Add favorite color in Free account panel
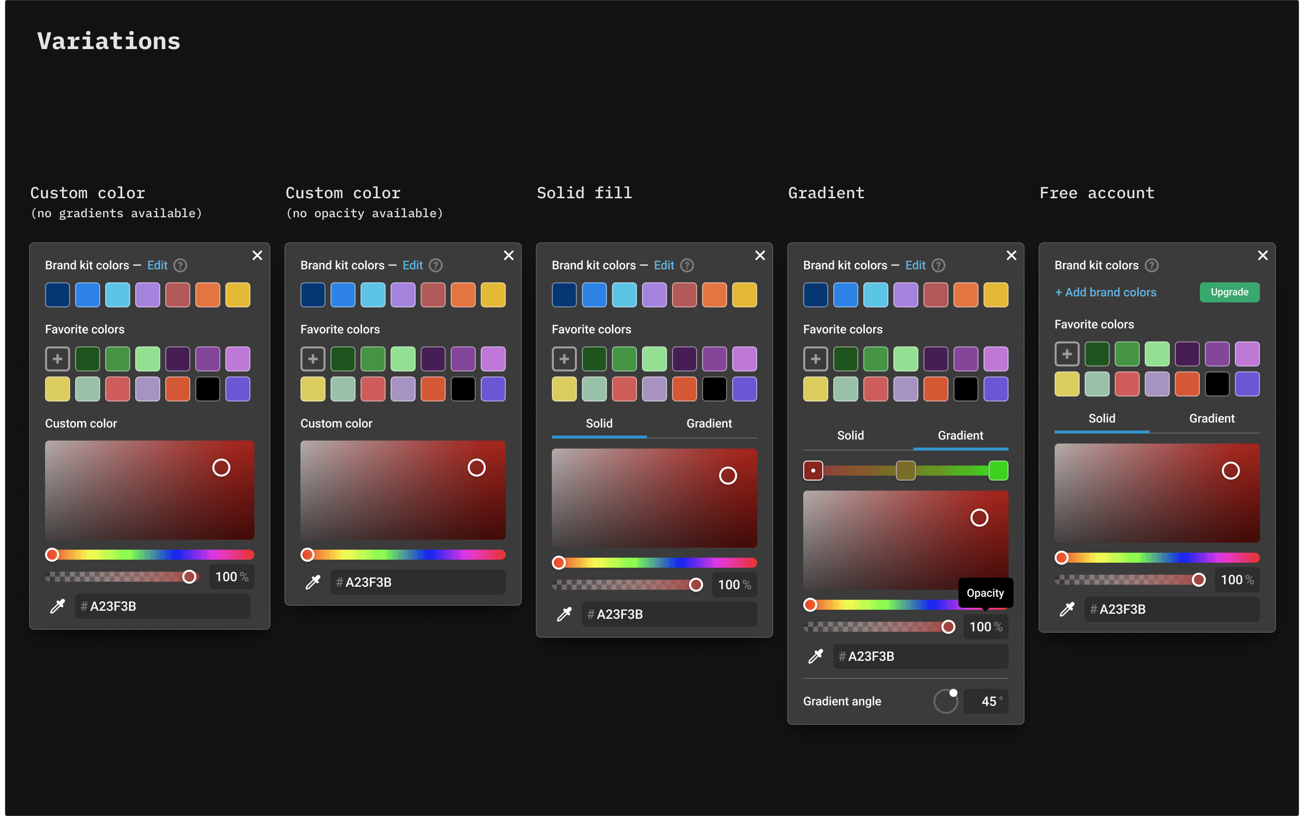The image size is (1305, 816). click(x=1067, y=354)
